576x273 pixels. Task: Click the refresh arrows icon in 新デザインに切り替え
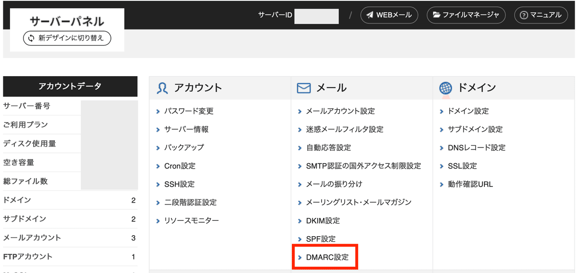(32, 38)
